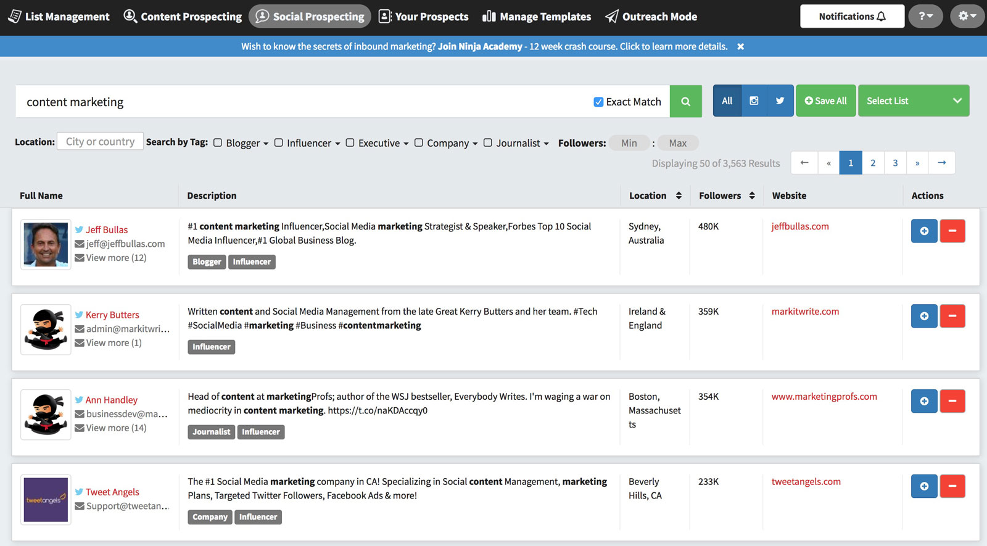Open Manage Templates tab
The width and height of the screenshot is (987, 546).
[x=537, y=17]
